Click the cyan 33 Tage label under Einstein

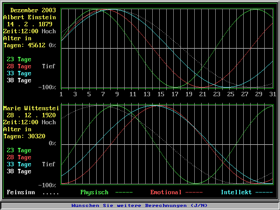pyautogui.click(x=19, y=73)
